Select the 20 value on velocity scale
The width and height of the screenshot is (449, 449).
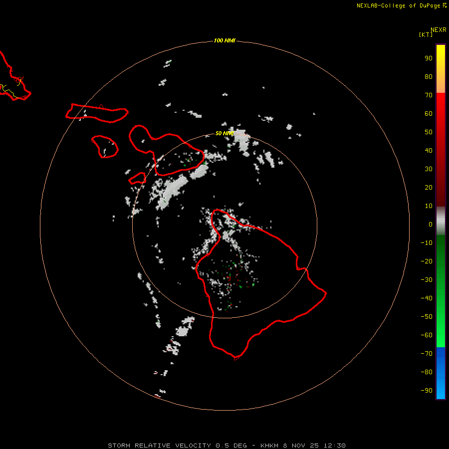(x=429, y=187)
